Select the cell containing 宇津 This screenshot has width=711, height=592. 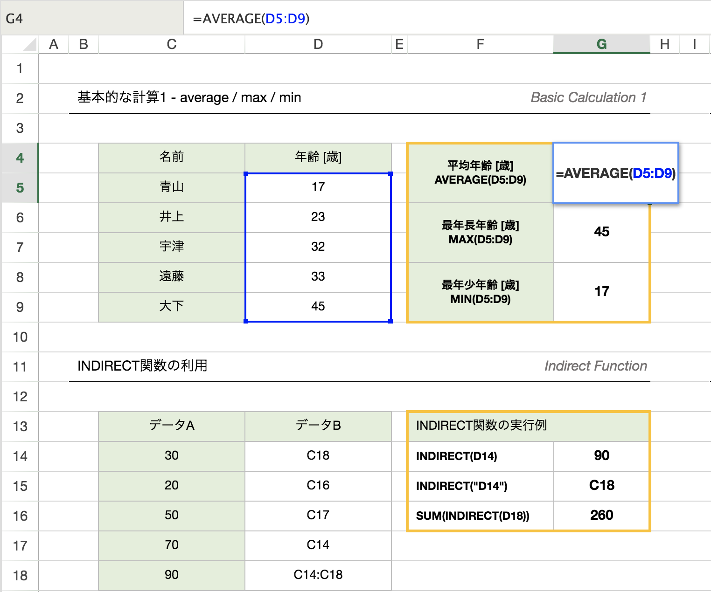pos(172,248)
